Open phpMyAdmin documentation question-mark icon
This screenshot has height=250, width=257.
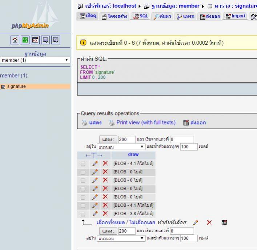click(45, 40)
